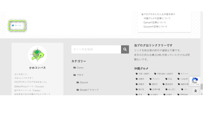Jump to 沖縄グルメの記事について section

point(157,18)
